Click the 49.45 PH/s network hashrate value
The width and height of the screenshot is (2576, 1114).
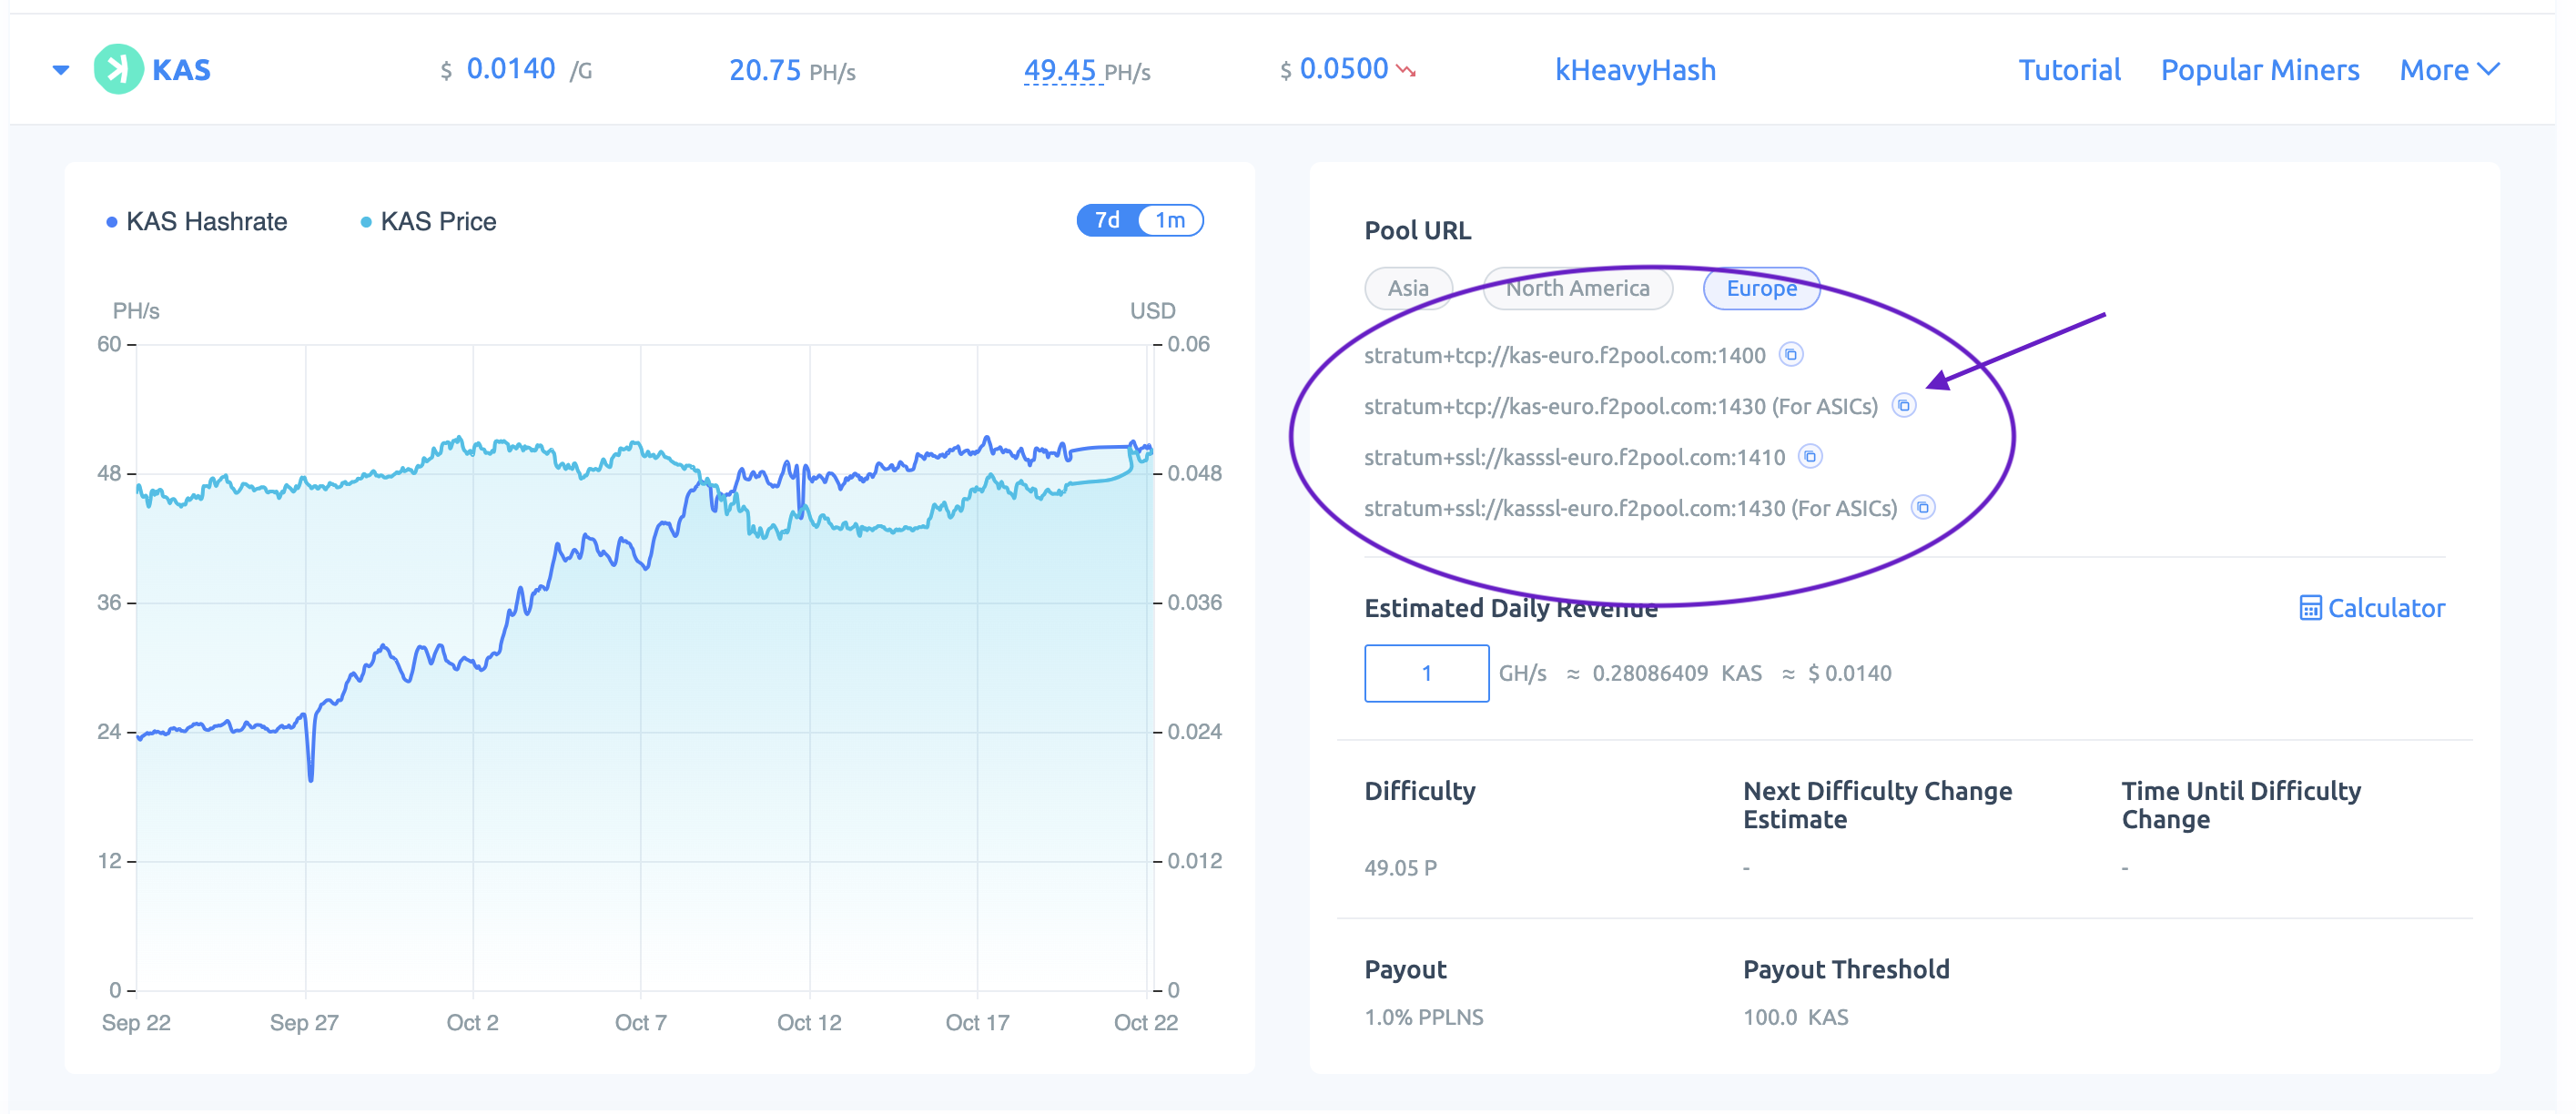click(1087, 70)
